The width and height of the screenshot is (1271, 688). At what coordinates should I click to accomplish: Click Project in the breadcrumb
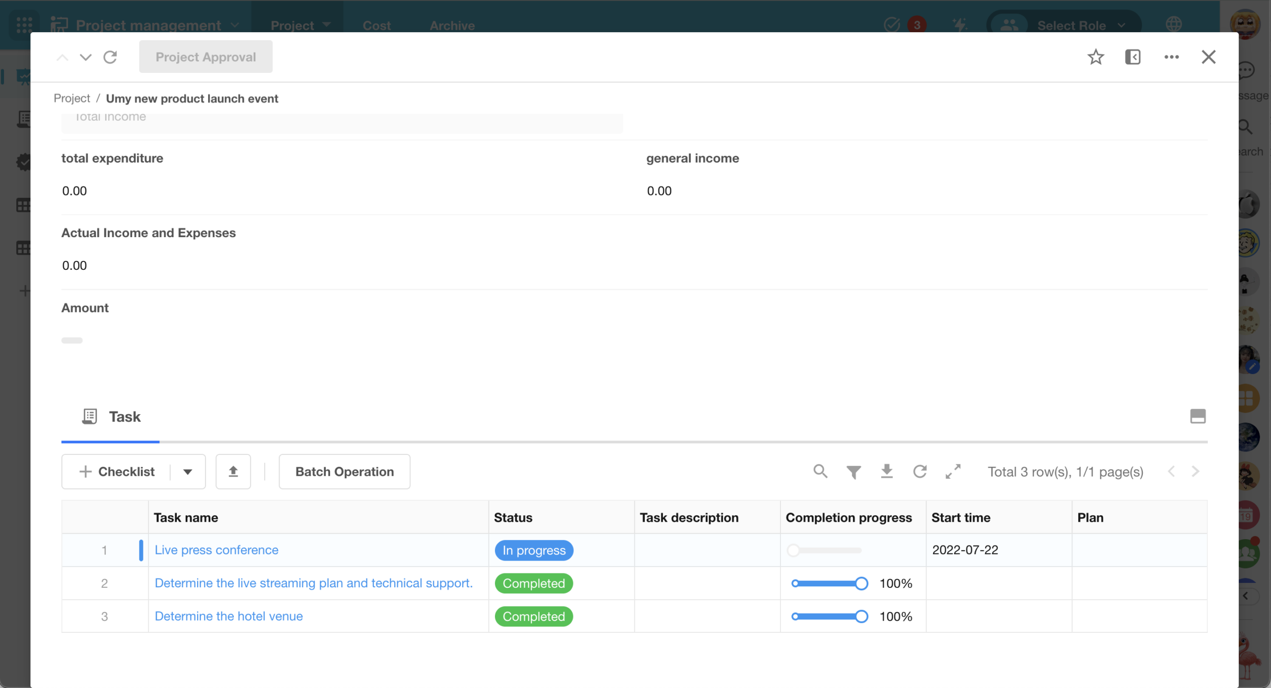click(71, 98)
